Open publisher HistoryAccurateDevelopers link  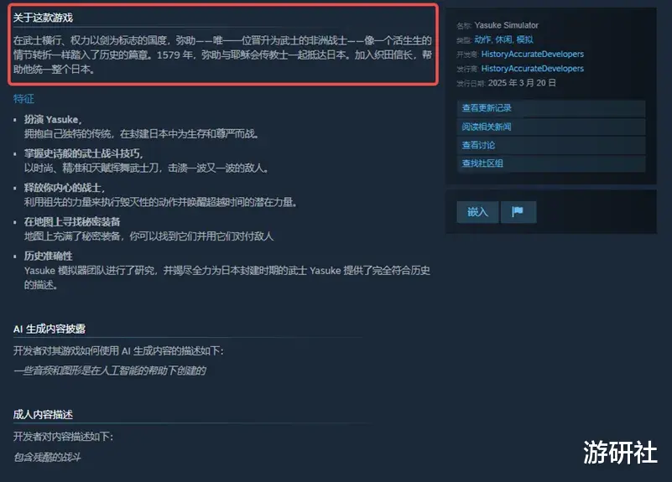point(532,69)
